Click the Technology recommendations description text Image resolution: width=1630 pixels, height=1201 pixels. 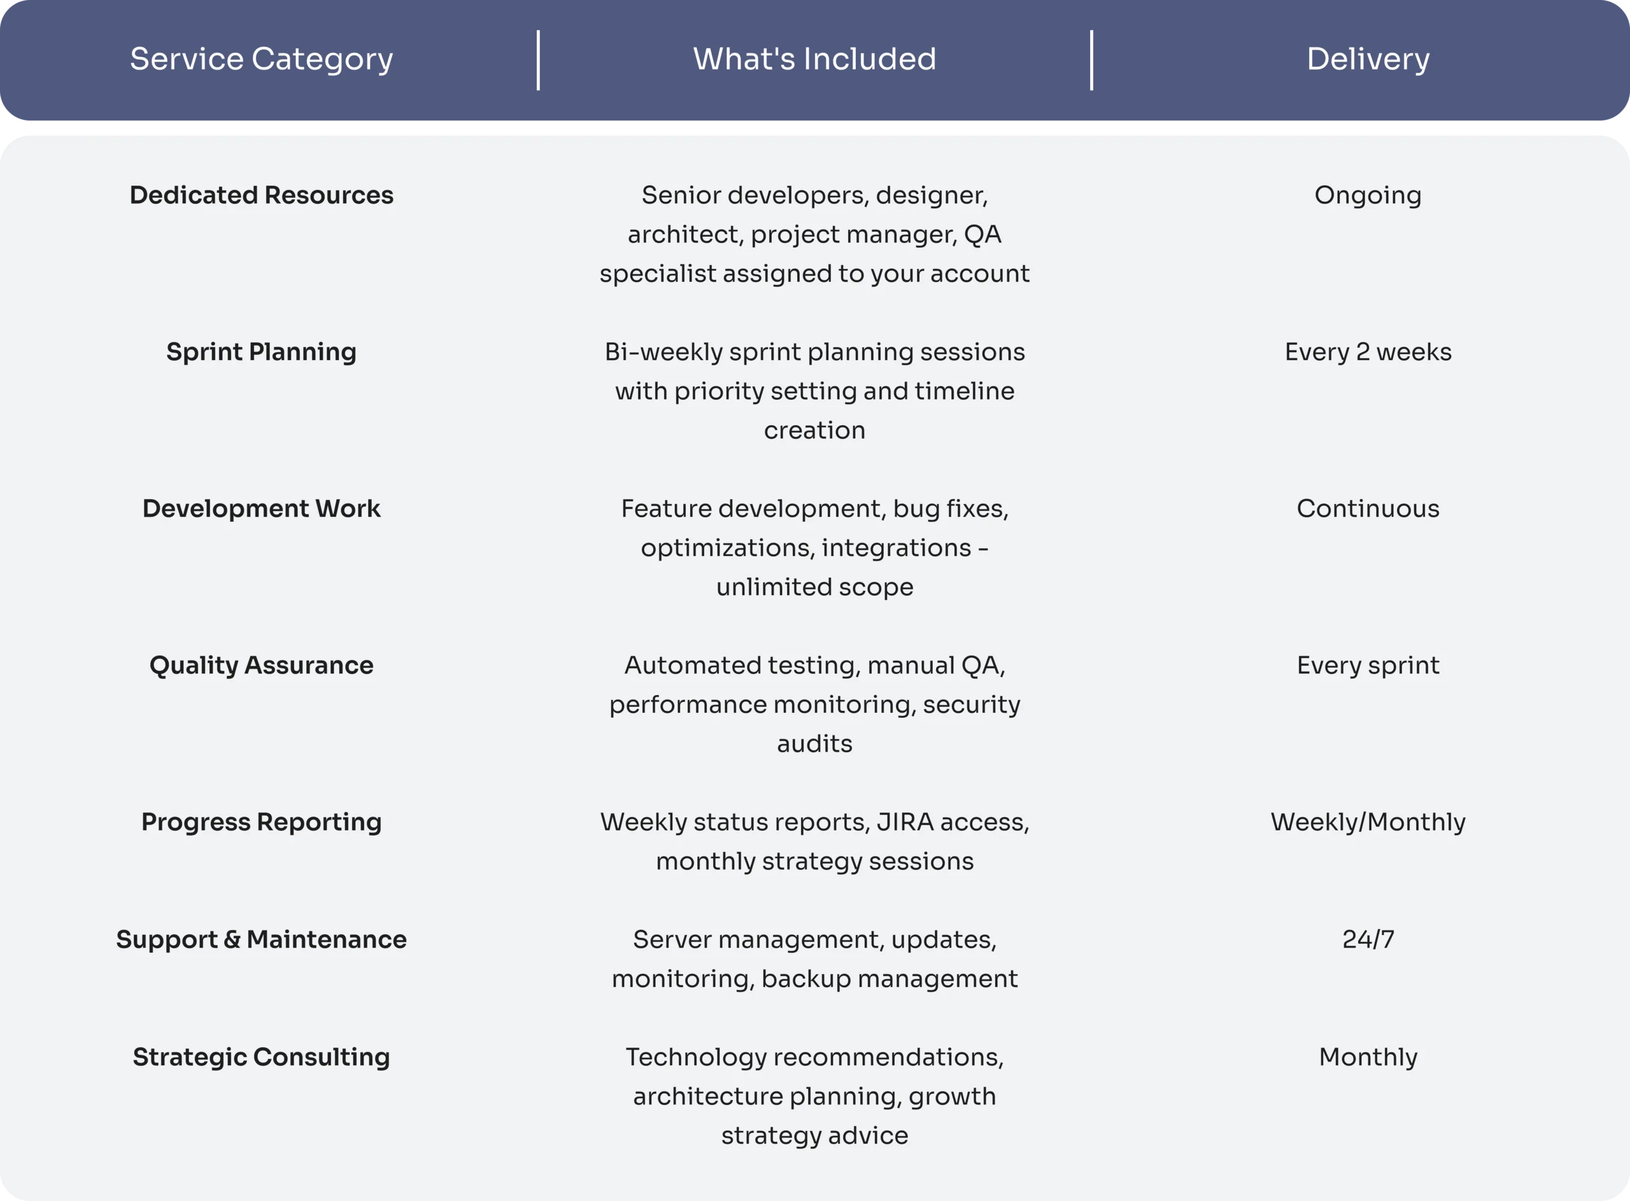tap(814, 1095)
